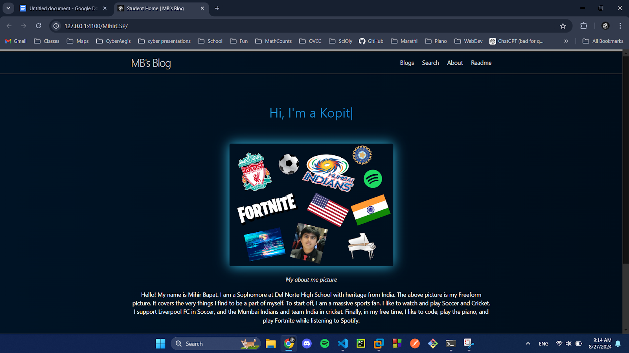
Task: Open the Chrome profile avatar
Action: coord(605,26)
